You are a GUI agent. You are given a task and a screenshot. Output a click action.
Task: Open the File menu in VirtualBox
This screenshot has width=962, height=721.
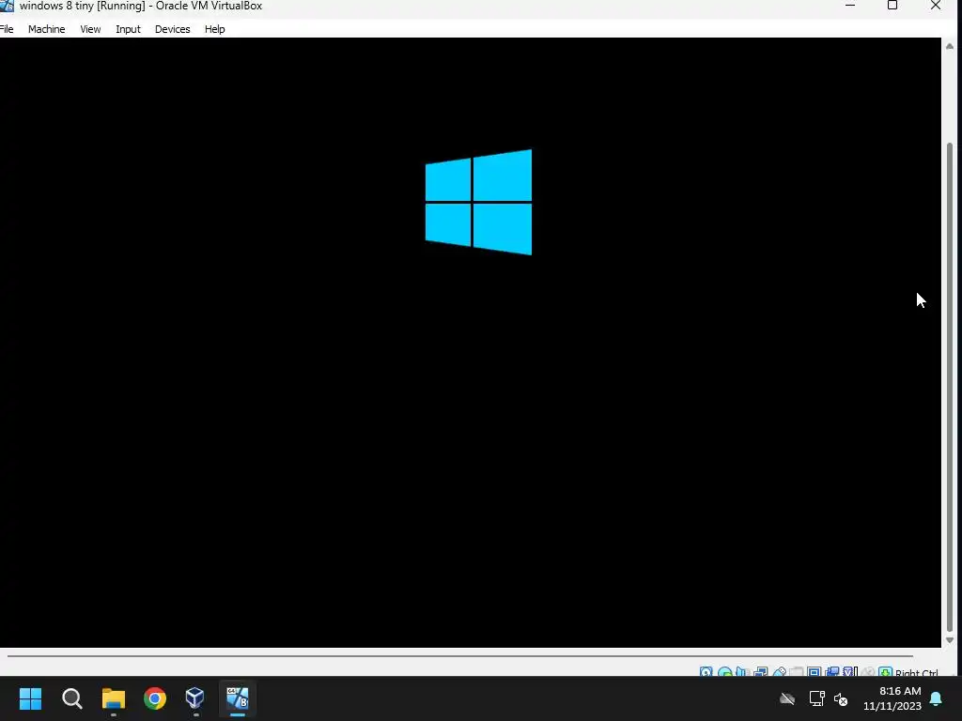[x=7, y=29]
